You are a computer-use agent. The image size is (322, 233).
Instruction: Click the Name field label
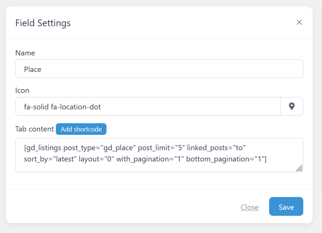(25, 53)
